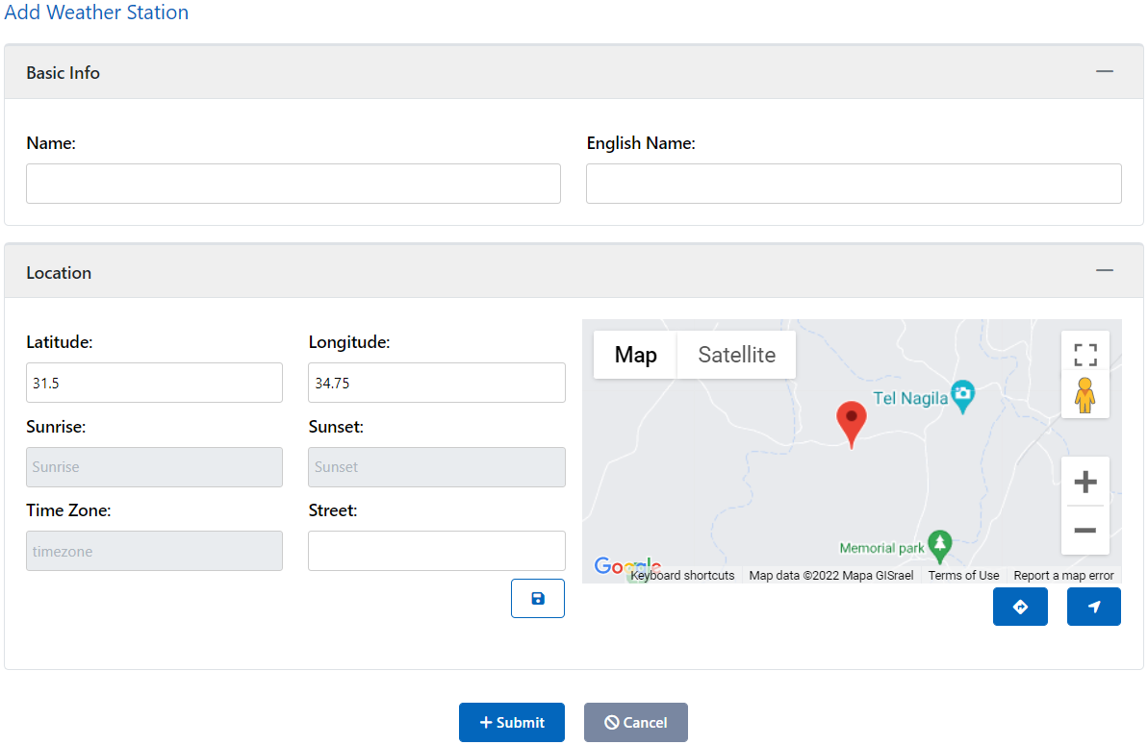
Task: Focus the Latitude input field
Action: point(154,383)
